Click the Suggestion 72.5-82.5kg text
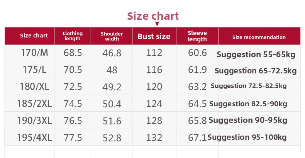The image size is (305, 158). 249,86
